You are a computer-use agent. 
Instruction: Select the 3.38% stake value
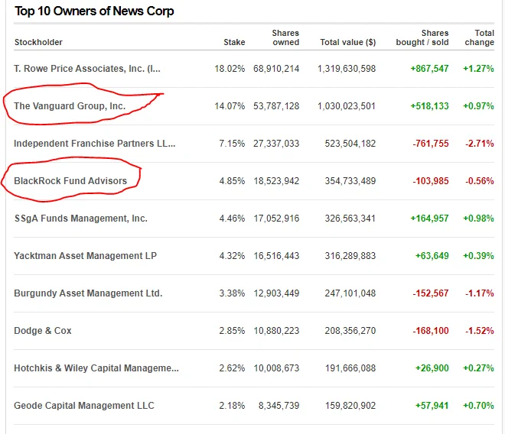pos(232,293)
